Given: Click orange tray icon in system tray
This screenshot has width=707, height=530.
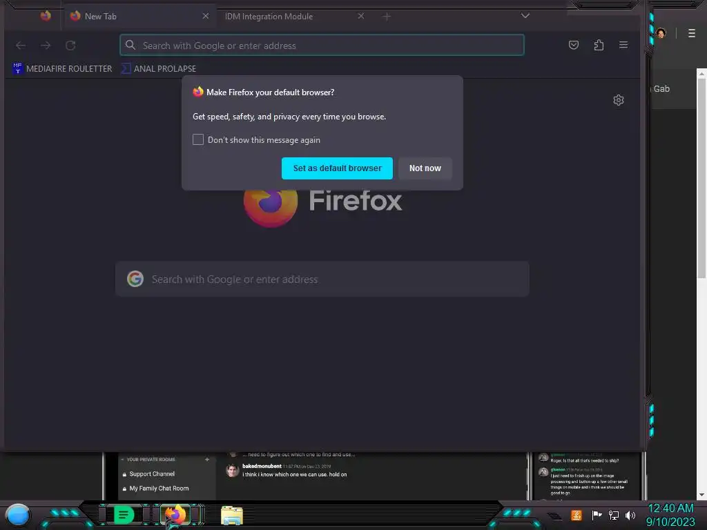Looking at the screenshot, I should click(577, 515).
